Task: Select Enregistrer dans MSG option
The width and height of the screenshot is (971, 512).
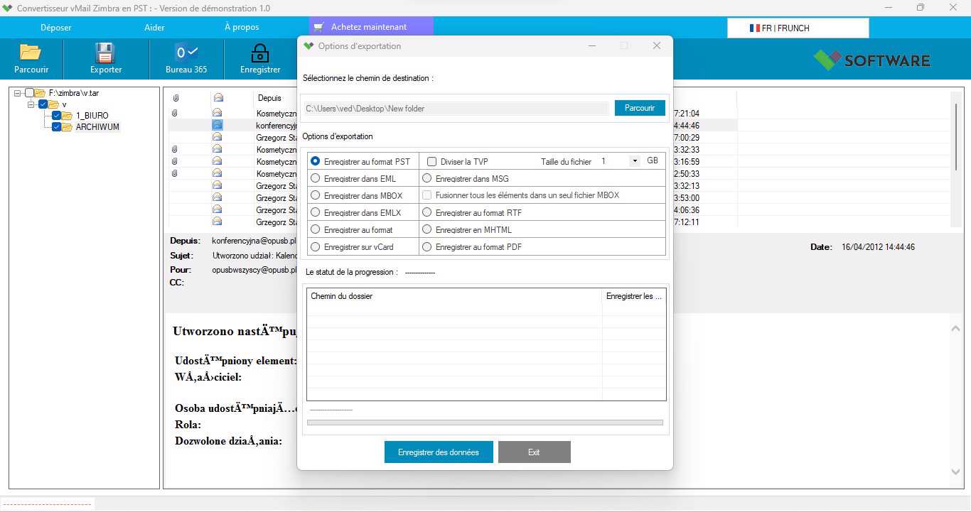Action: (x=427, y=179)
